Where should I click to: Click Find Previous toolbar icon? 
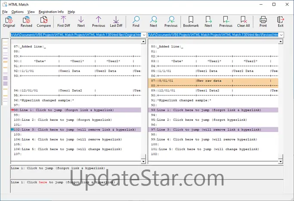(171, 22)
